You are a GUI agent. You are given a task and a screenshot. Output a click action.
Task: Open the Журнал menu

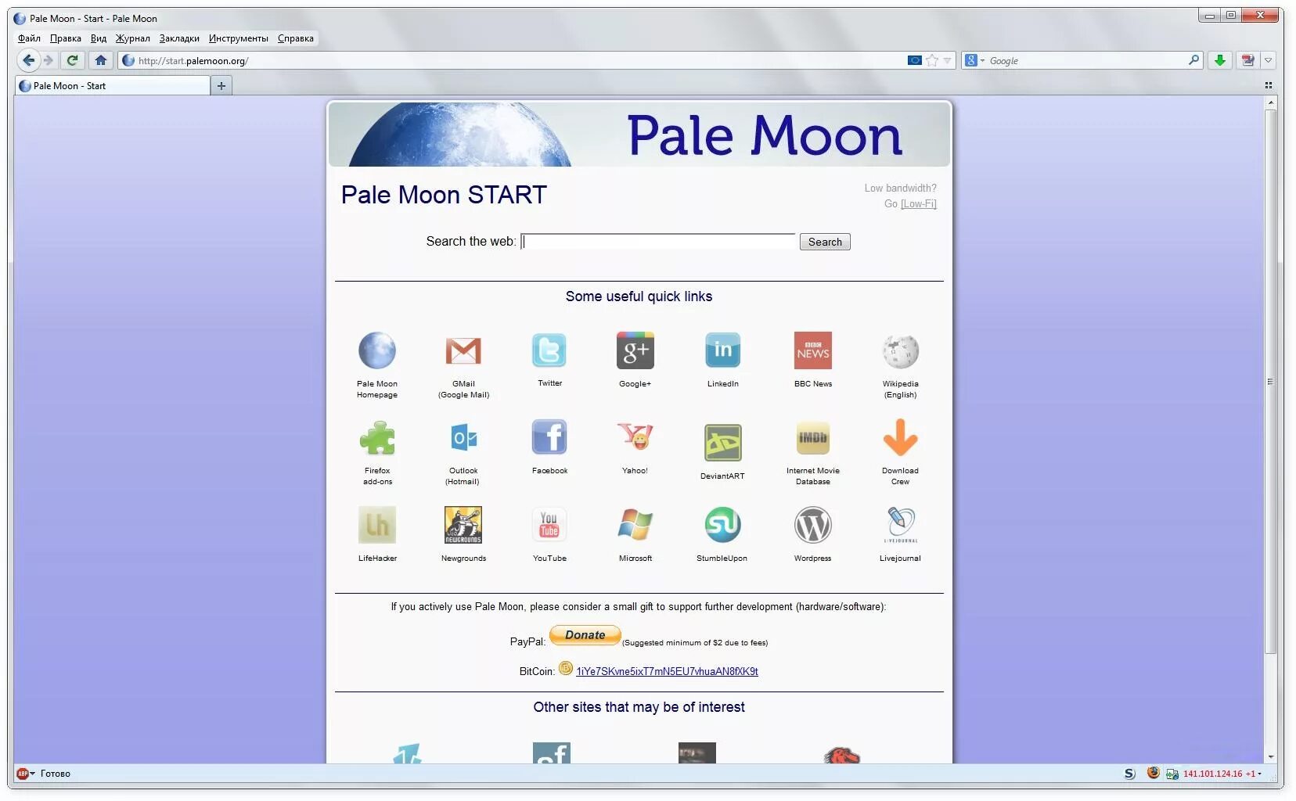(x=132, y=38)
